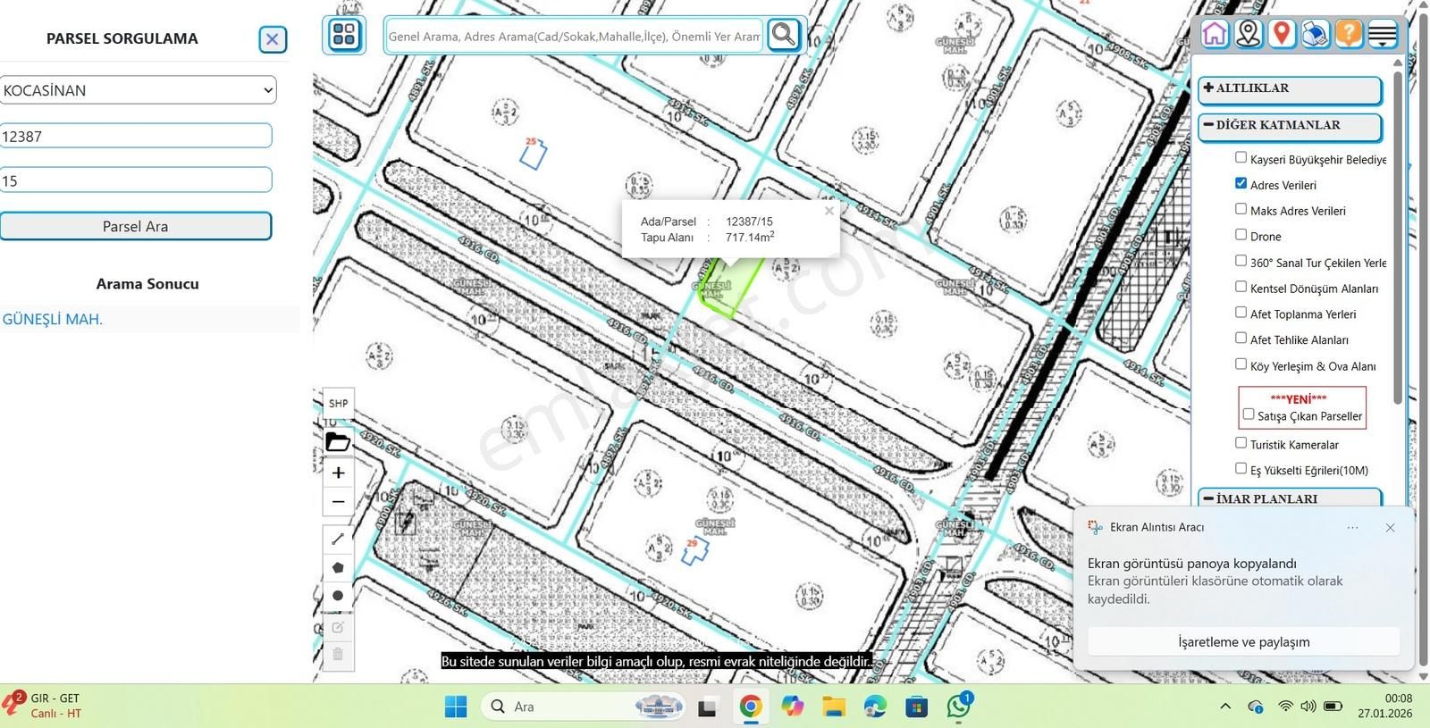Select the draw polygon tool

[338, 567]
